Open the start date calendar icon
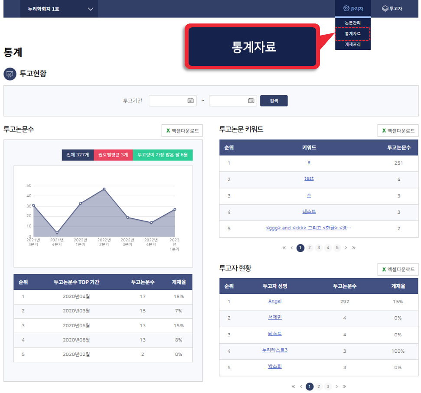 [x=190, y=101]
